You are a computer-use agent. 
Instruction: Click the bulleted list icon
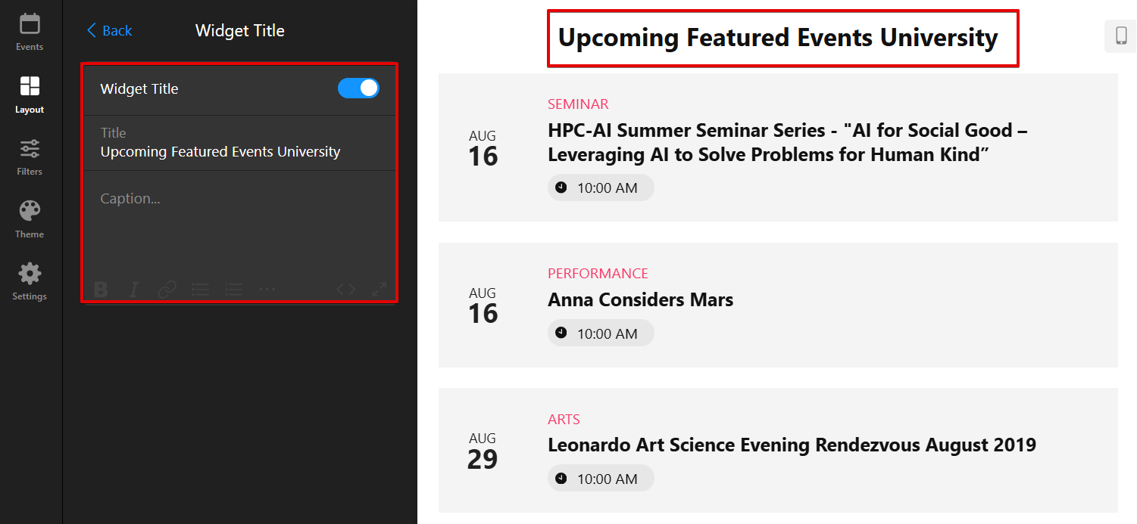coord(200,289)
